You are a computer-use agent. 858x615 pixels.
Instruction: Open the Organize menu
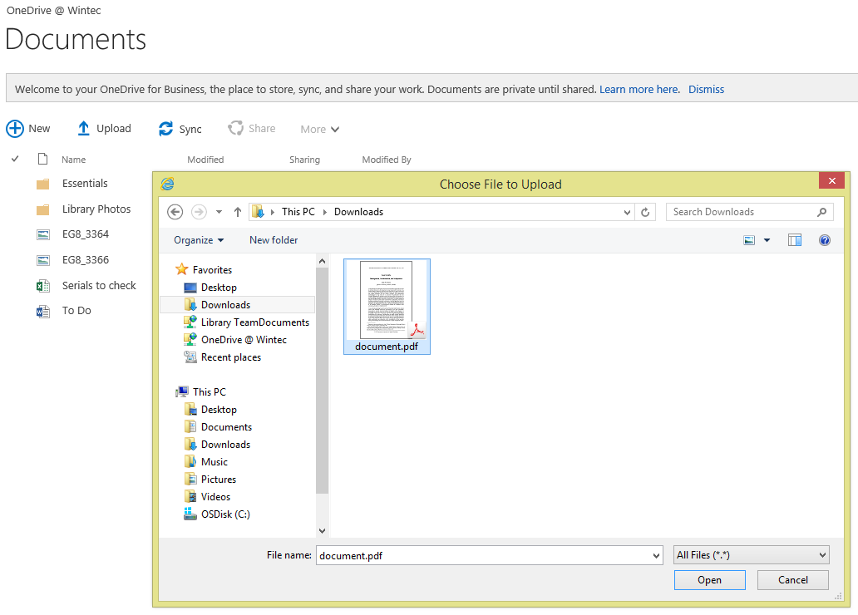pos(199,240)
